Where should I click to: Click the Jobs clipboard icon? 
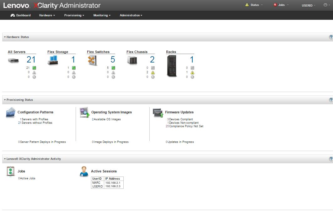pos(11,171)
